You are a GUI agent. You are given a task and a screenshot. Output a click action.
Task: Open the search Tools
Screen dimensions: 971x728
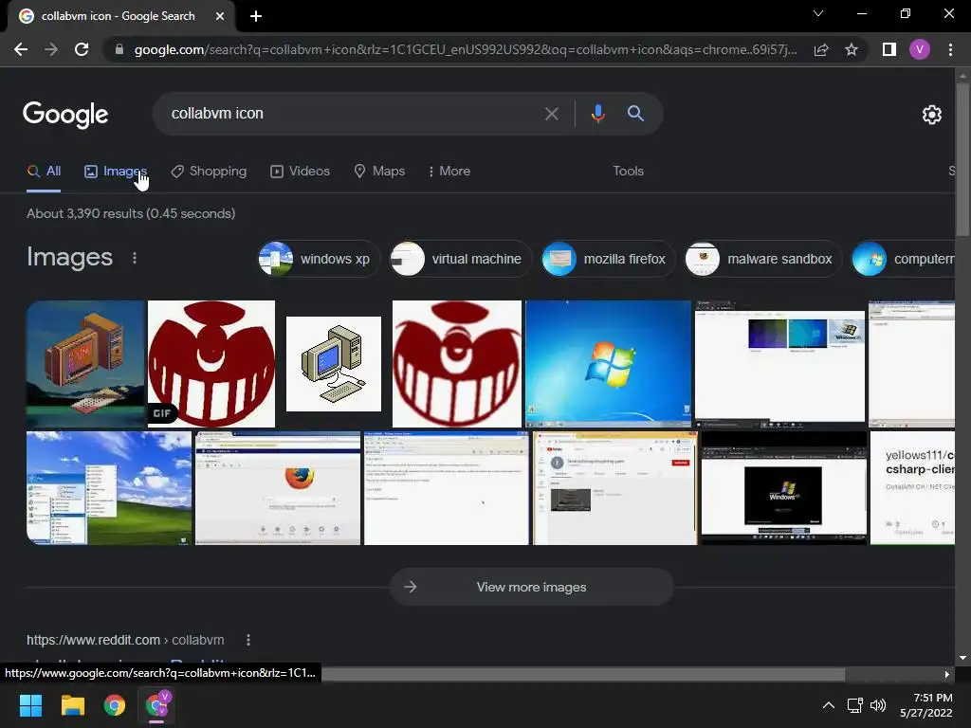(628, 171)
